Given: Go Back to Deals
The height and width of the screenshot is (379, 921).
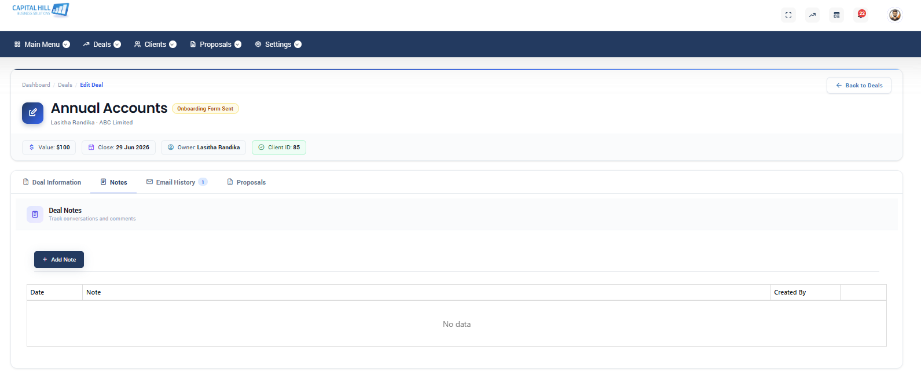Looking at the screenshot, I should point(859,86).
